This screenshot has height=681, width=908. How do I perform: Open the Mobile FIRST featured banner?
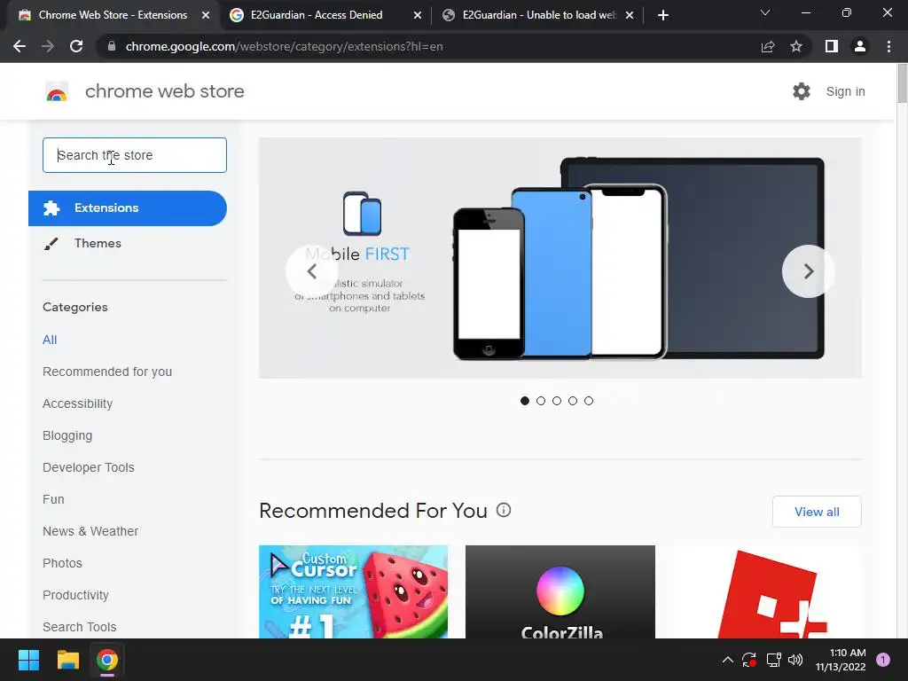pyautogui.click(x=560, y=258)
